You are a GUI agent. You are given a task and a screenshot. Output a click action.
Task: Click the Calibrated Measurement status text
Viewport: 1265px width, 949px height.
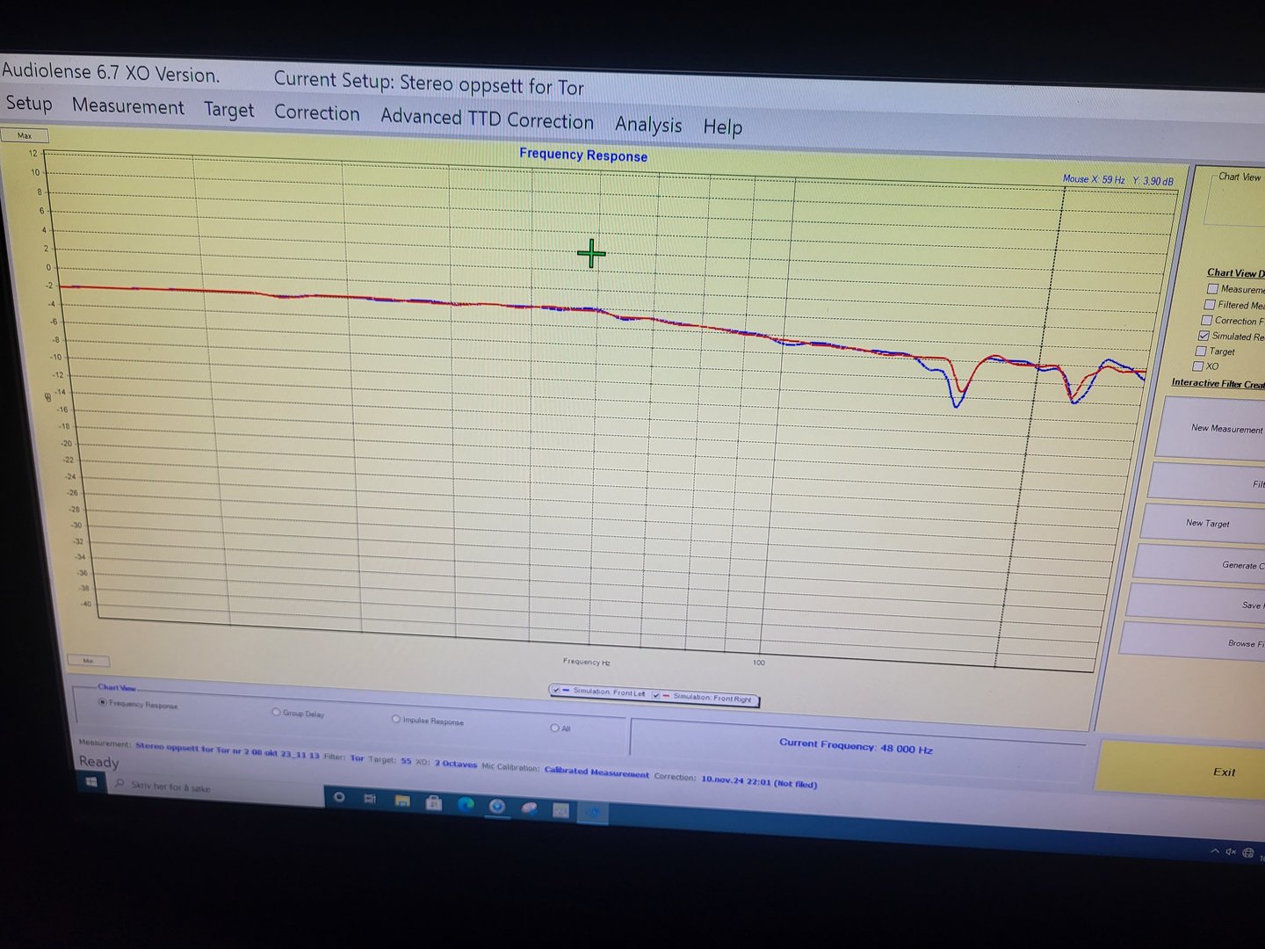click(x=596, y=772)
